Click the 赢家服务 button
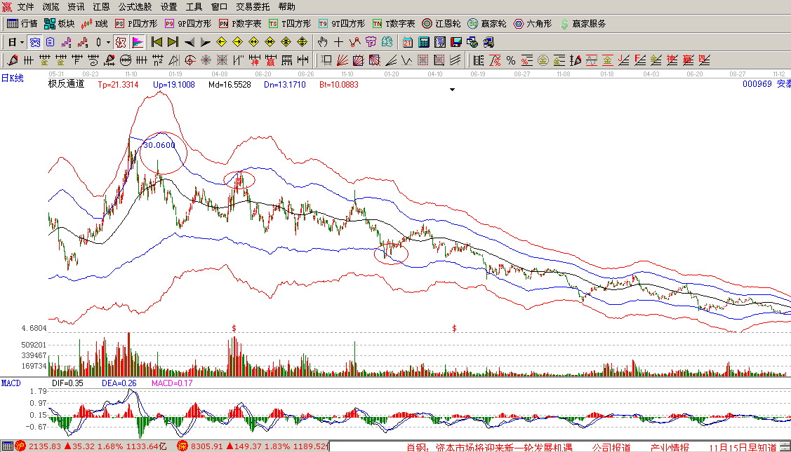791x452 pixels. pos(583,23)
